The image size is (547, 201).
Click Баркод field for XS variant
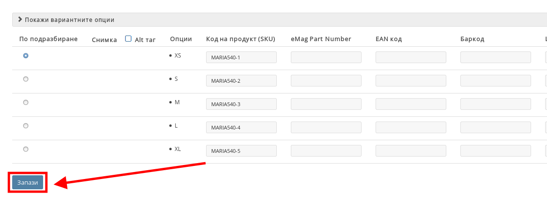495,57
